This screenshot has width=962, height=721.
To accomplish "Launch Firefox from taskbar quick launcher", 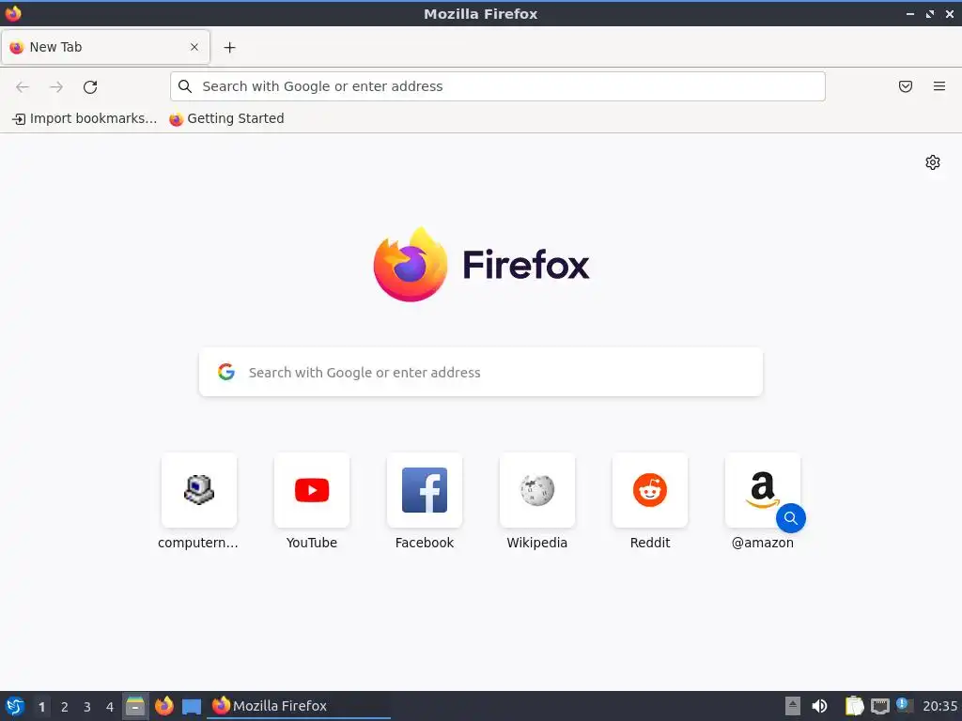I will click(x=163, y=706).
